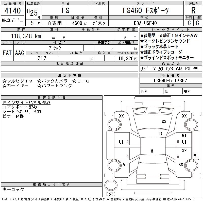Click the パワートランク note

pyautogui.click(x=55, y=86)
